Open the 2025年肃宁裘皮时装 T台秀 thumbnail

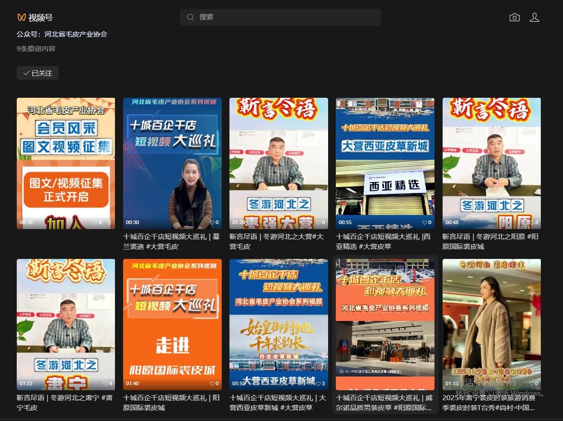coord(491,324)
